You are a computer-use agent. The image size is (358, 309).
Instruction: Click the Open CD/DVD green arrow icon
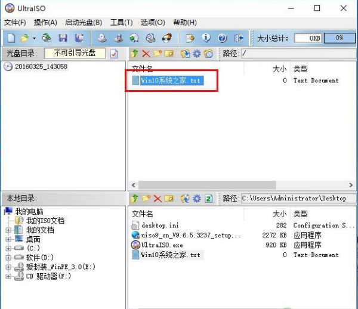tap(47, 38)
